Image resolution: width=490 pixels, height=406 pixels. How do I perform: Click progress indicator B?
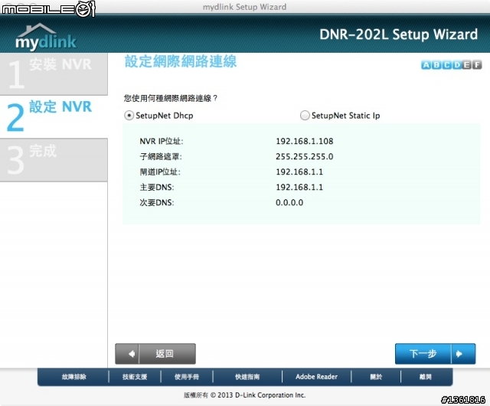click(436, 65)
